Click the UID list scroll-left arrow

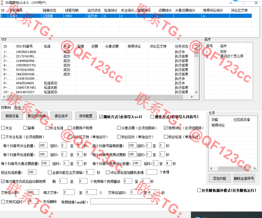click(x=4, y=97)
